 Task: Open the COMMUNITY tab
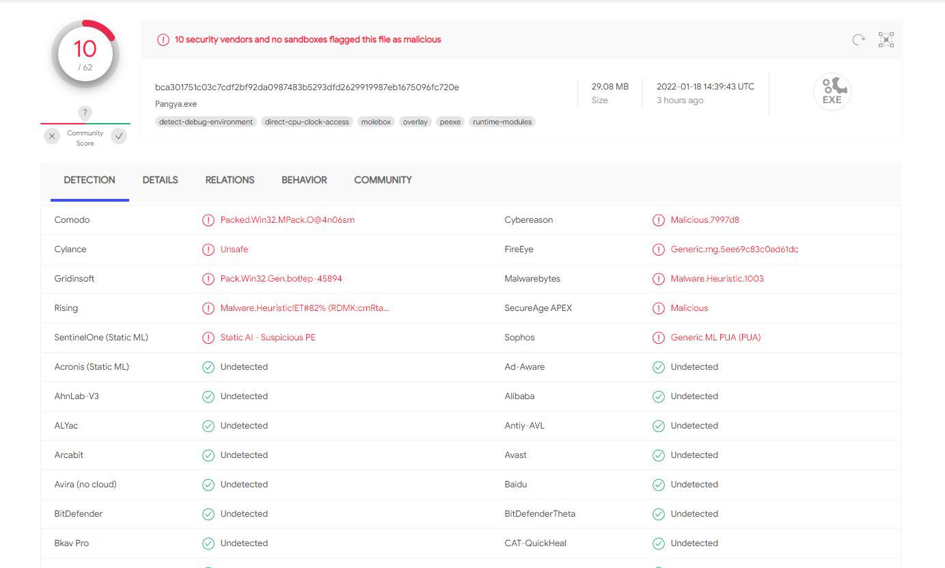[x=383, y=180]
